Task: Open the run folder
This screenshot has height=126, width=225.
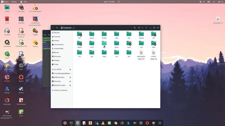Action: 141,44
